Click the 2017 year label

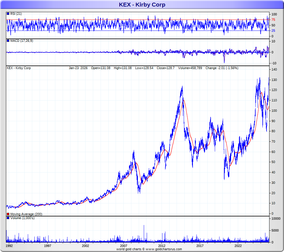click(x=200, y=246)
